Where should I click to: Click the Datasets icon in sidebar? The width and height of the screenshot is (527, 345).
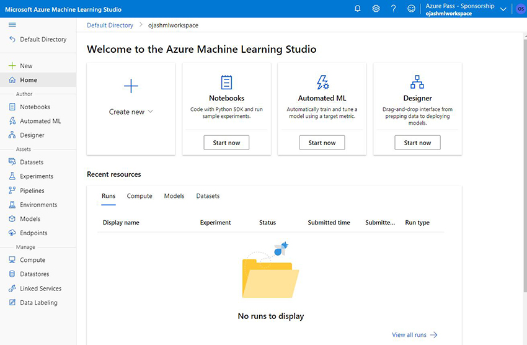coord(12,162)
